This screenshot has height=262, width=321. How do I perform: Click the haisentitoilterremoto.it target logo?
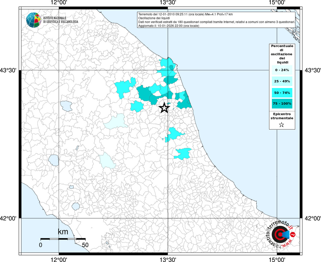coord(280,234)
